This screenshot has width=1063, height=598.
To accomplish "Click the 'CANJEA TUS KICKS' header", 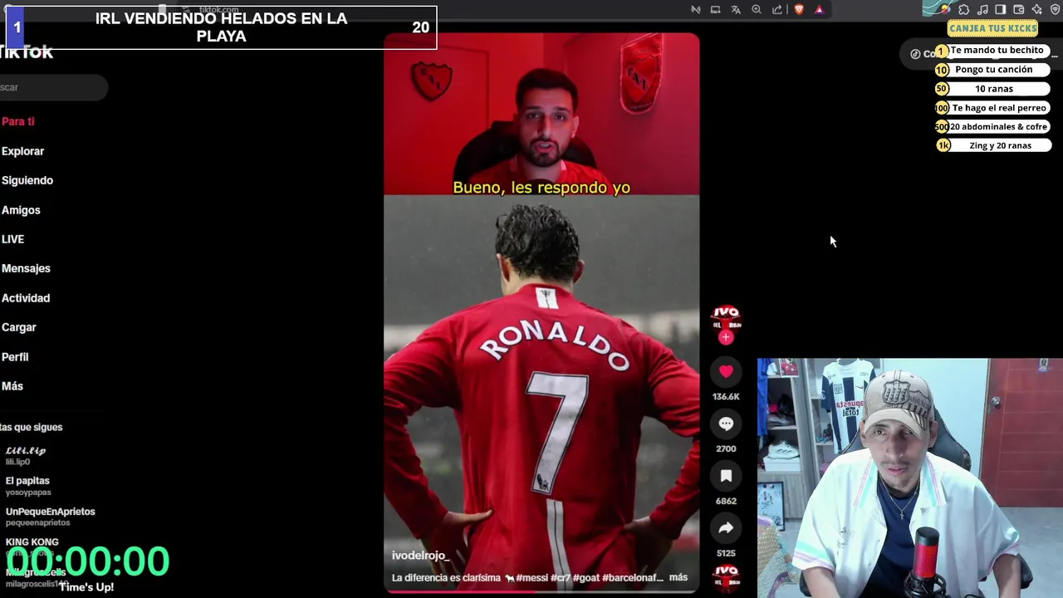I will 993,28.
